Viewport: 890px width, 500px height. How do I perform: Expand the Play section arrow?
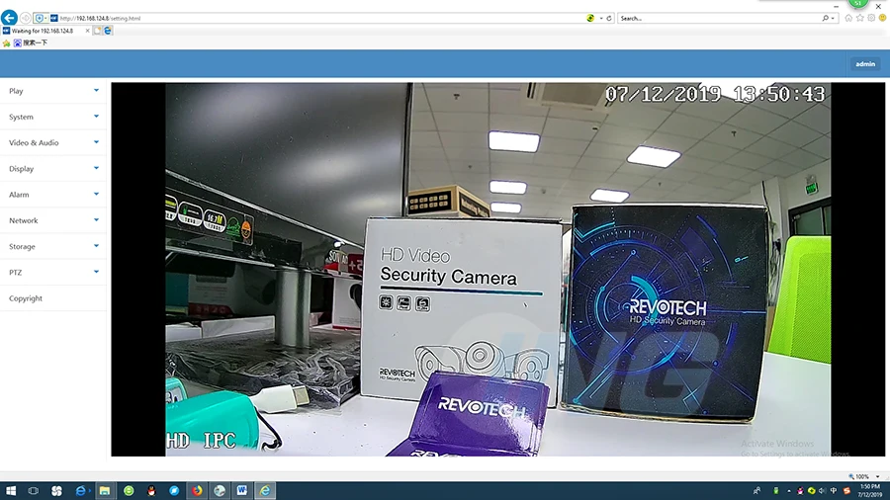click(96, 90)
